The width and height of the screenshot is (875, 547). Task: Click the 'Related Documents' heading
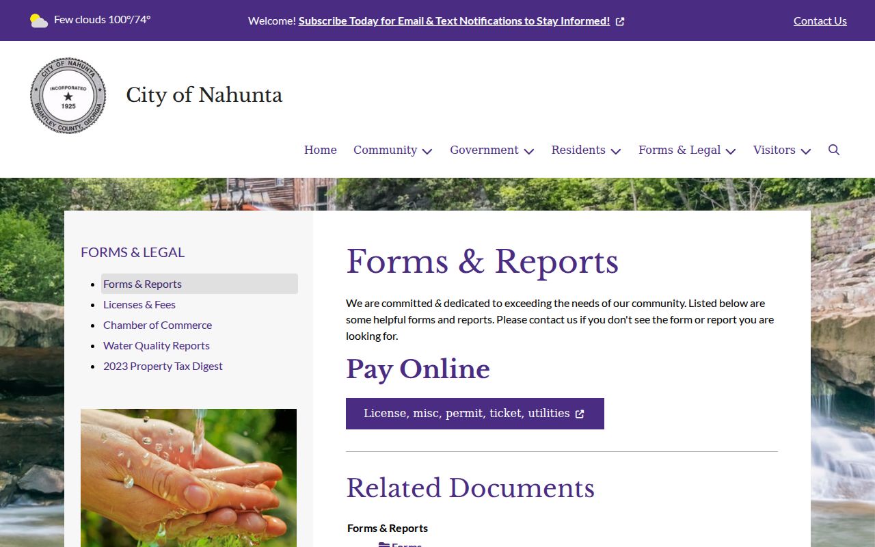coord(470,488)
